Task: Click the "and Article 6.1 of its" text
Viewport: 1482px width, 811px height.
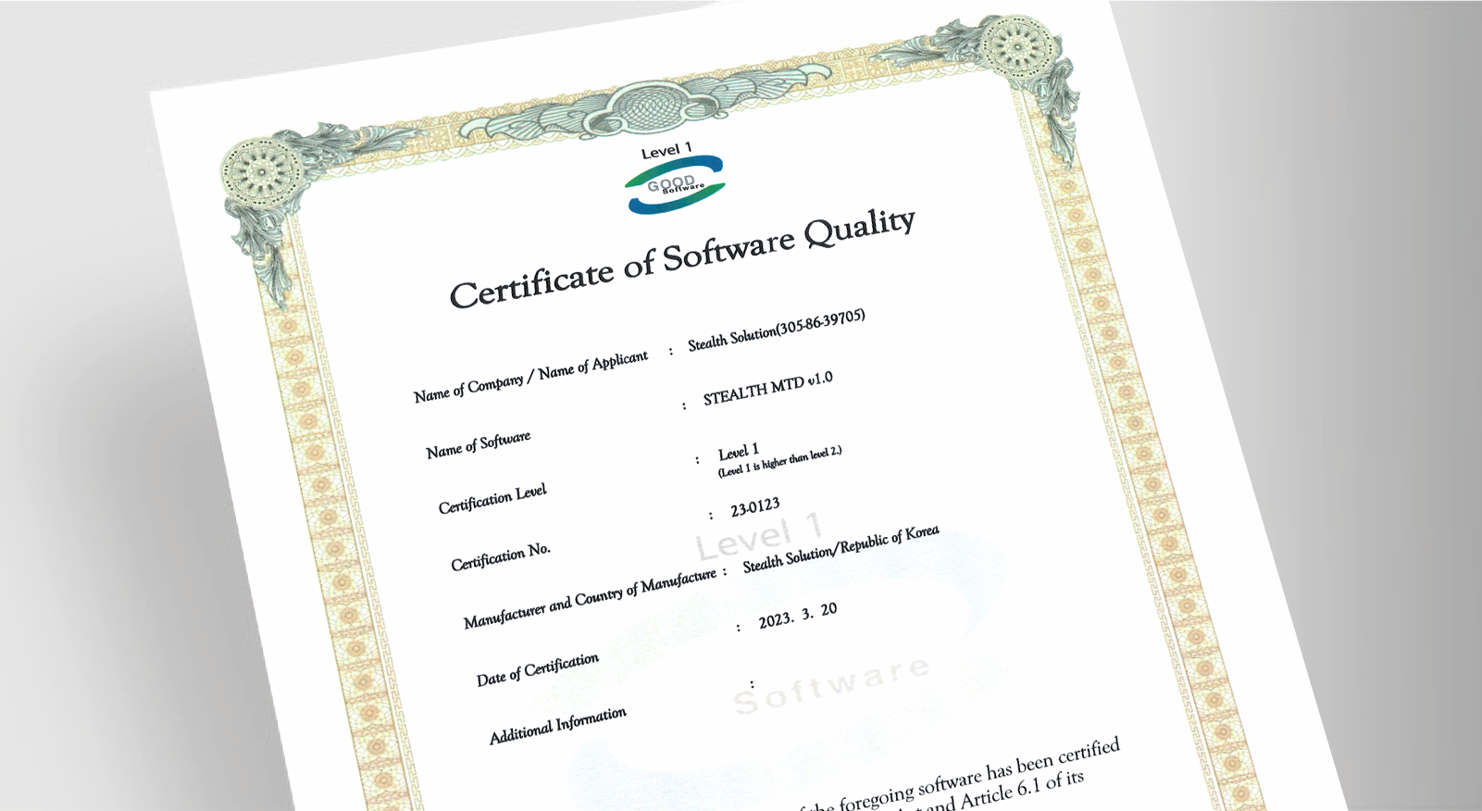Action: pos(1005,790)
